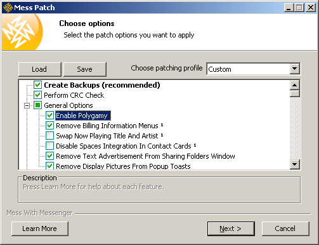This screenshot has height=245, width=319.
Task: Select Disable Spaces Integration In Contact Cards label
Action: (x=126, y=146)
